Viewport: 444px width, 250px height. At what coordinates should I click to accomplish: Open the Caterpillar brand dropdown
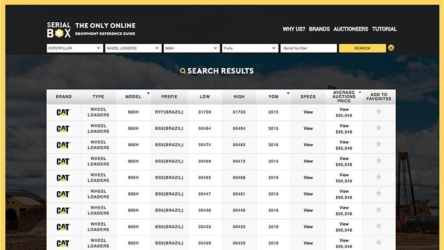click(x=75, y=48)
